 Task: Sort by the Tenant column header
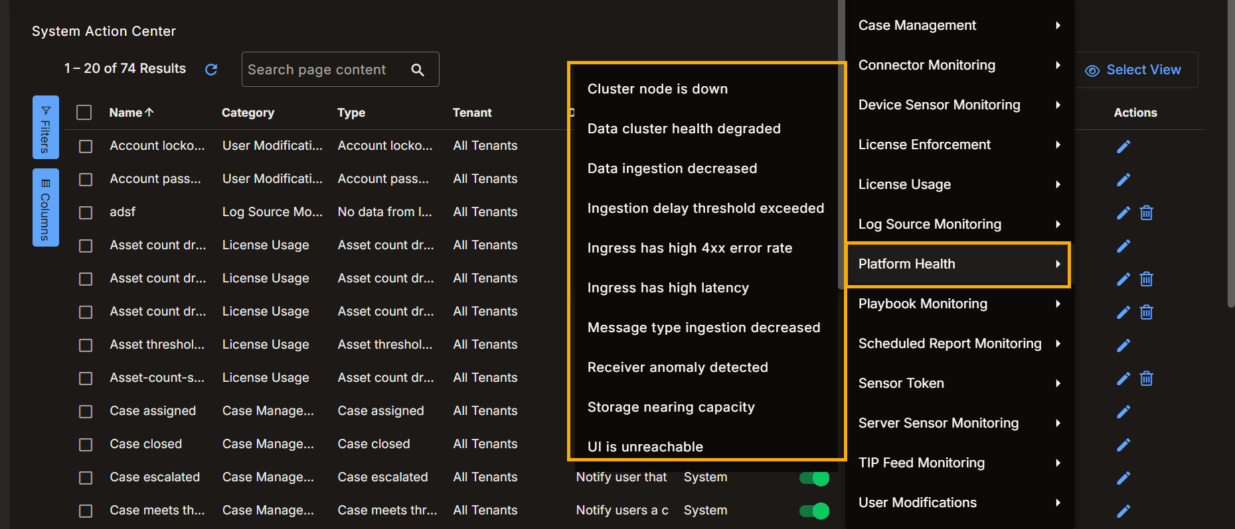point(472,113)
